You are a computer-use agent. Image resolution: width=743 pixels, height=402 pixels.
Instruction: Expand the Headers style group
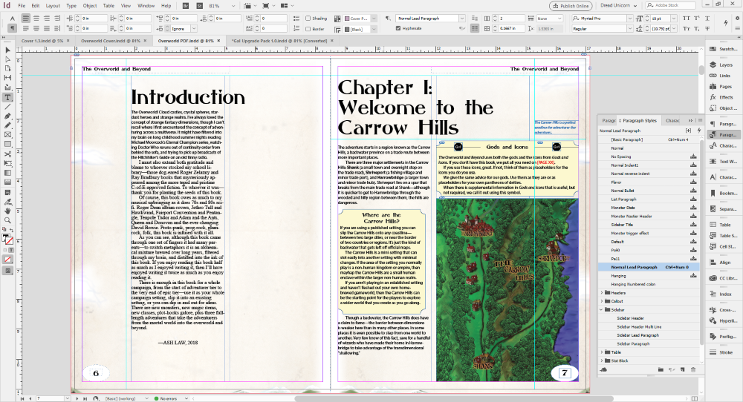[603, 293]
